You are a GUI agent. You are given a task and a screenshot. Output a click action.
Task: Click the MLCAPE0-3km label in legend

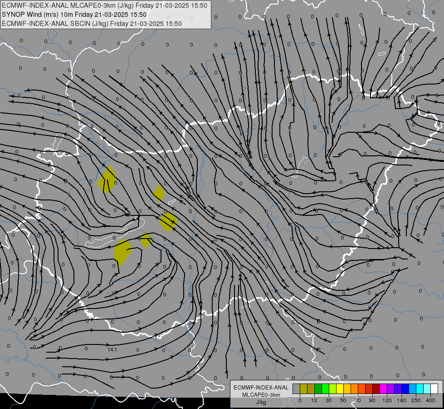click(x=261, y=395)
